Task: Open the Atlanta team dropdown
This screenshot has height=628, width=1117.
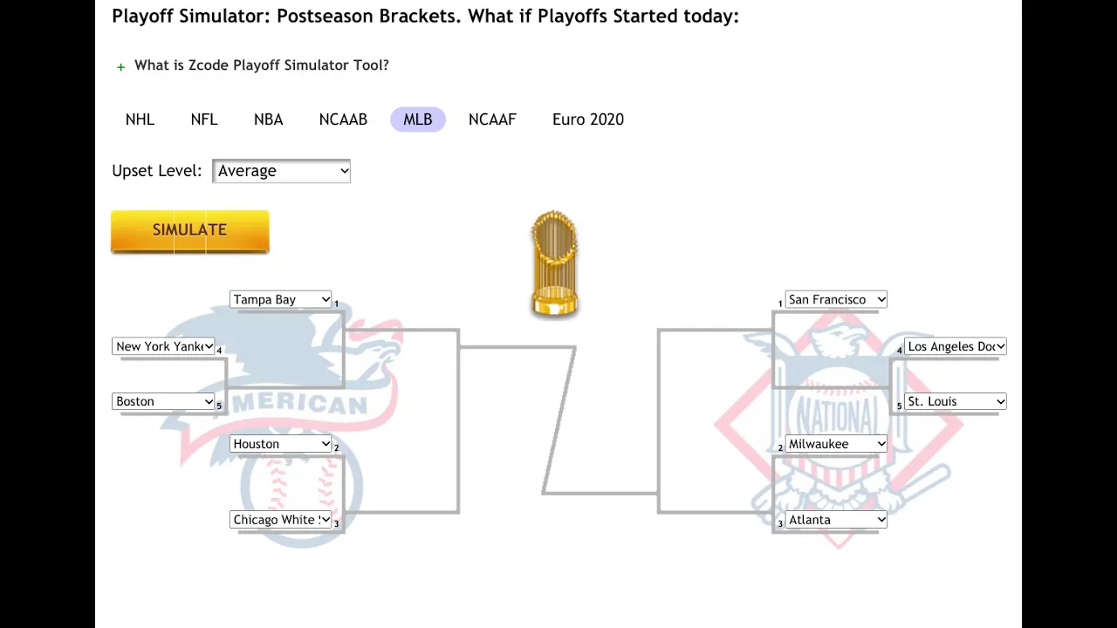Action: point(836,520)
